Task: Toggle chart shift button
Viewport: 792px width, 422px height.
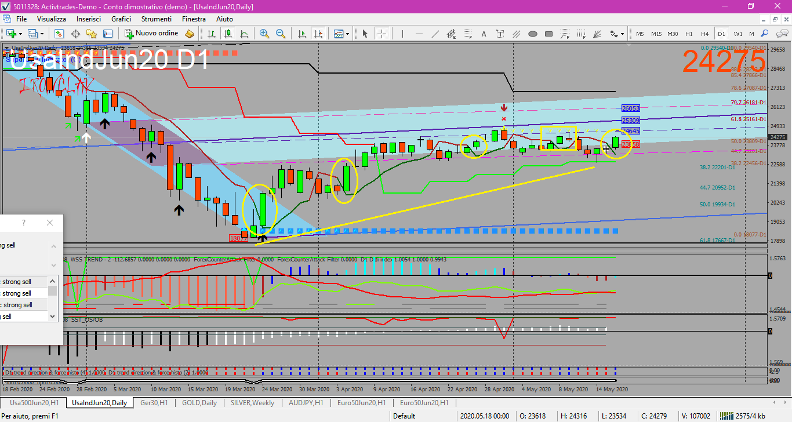Action: [318, 34]
